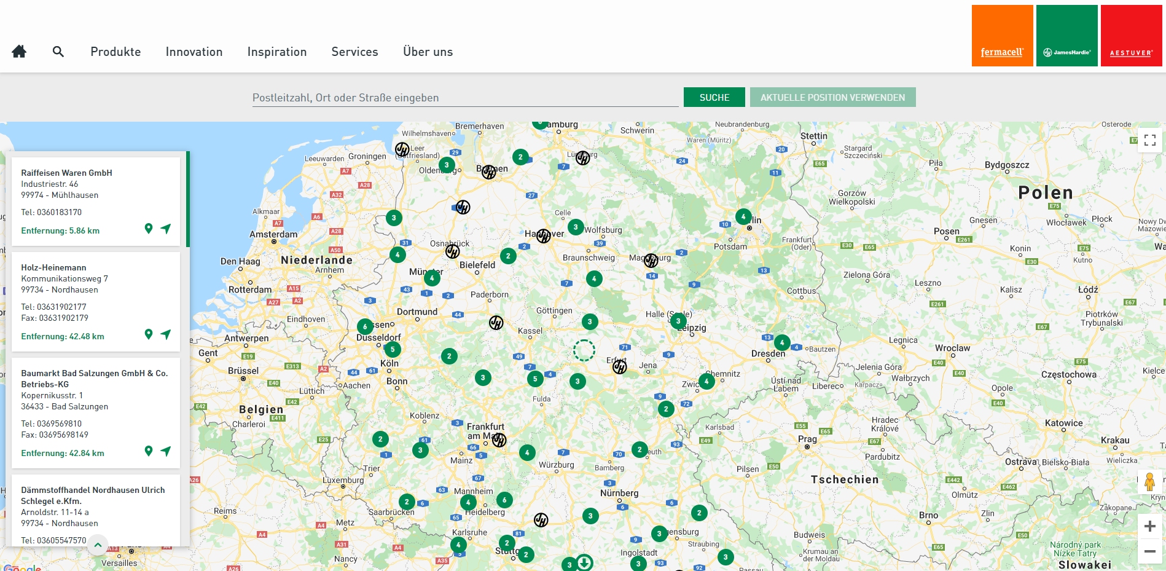This screenshot has width=1166, height=571.
Task: Click Aktuelle Position verwenden button
Action: tap(832, 97)
